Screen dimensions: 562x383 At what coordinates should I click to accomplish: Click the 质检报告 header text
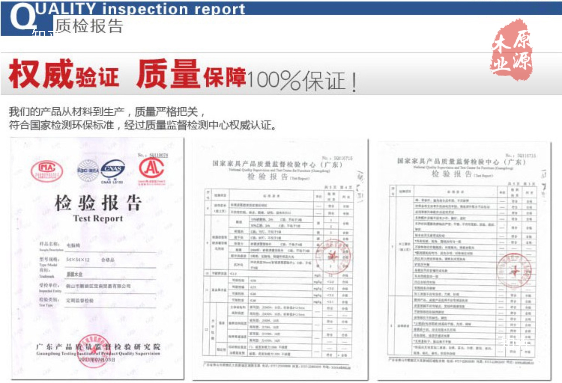89,26
